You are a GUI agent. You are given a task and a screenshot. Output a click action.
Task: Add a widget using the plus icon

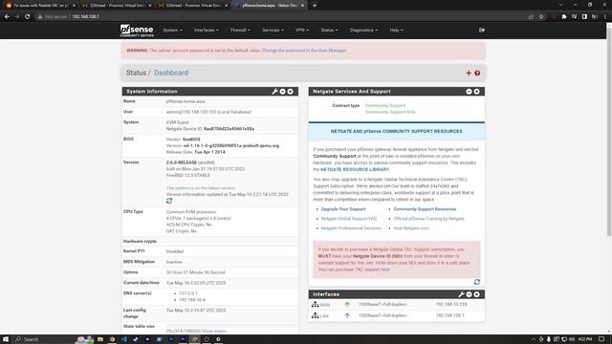(469, 73)
